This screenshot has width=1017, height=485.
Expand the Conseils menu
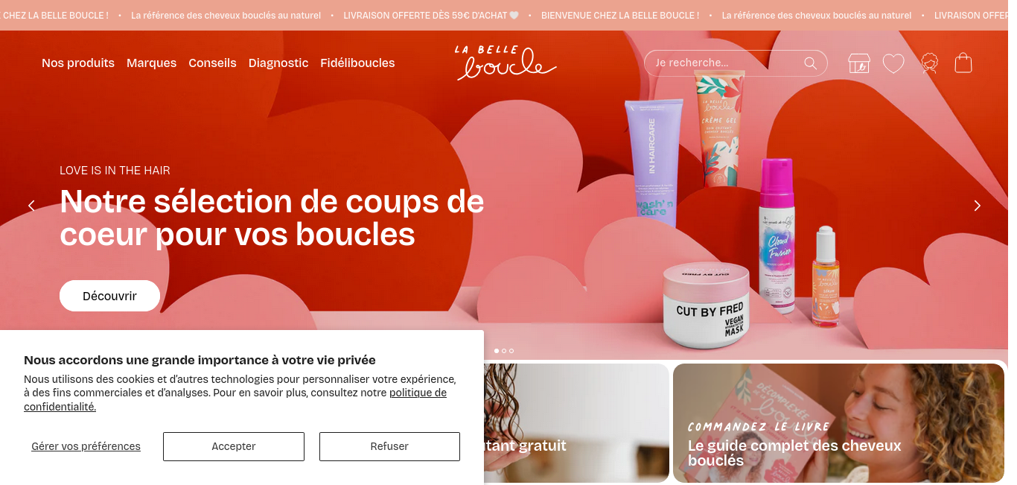[x=212, y=63]
